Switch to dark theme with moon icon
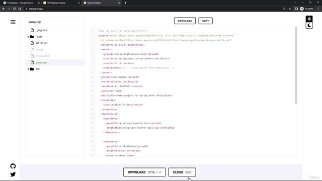The height and width of the screenshot is (181, 322). pos(309,26)
